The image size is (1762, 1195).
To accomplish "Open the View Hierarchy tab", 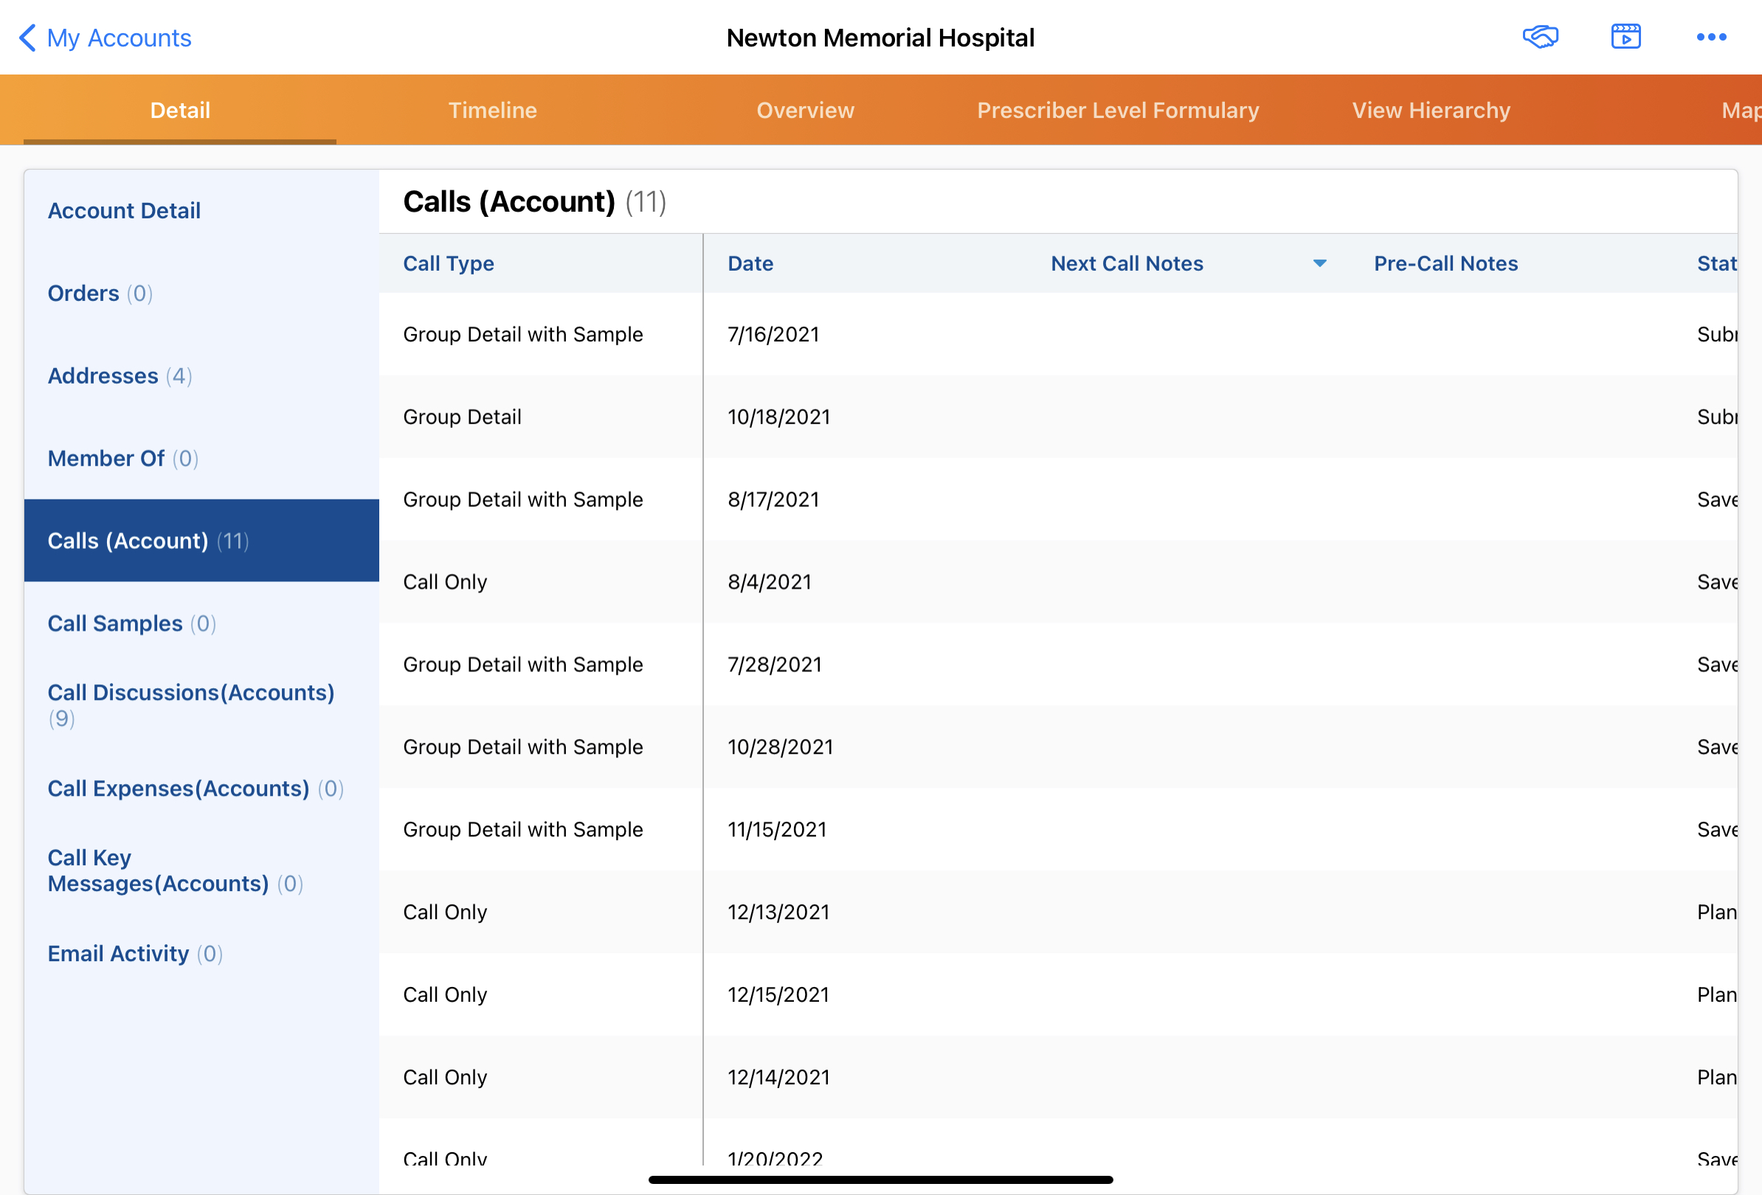I will click(x=1431, y=110).
